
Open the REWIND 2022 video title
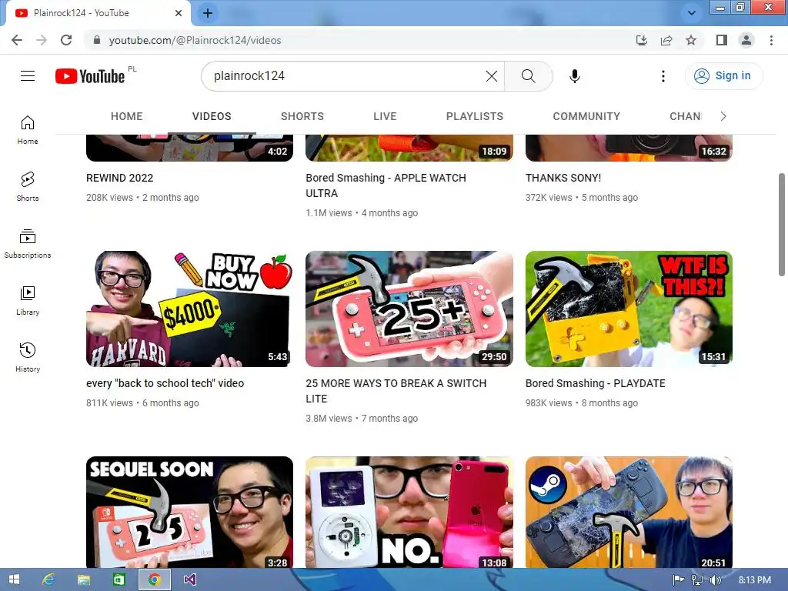point(119,178)
